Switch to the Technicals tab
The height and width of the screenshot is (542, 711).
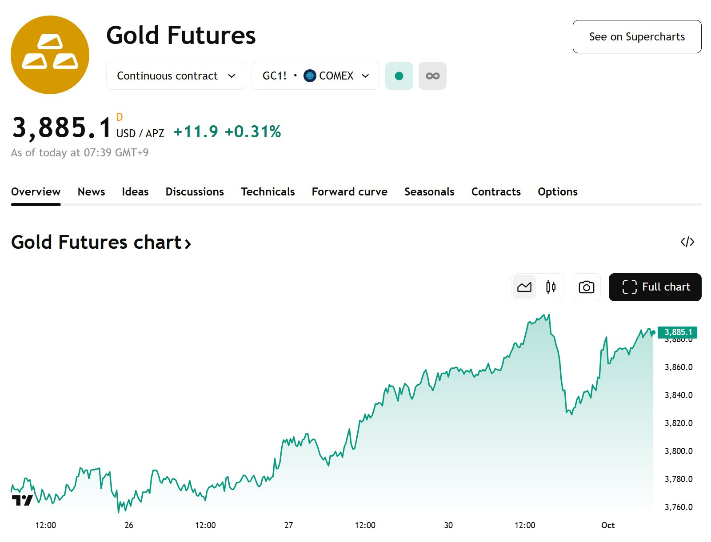coord(268,192)
